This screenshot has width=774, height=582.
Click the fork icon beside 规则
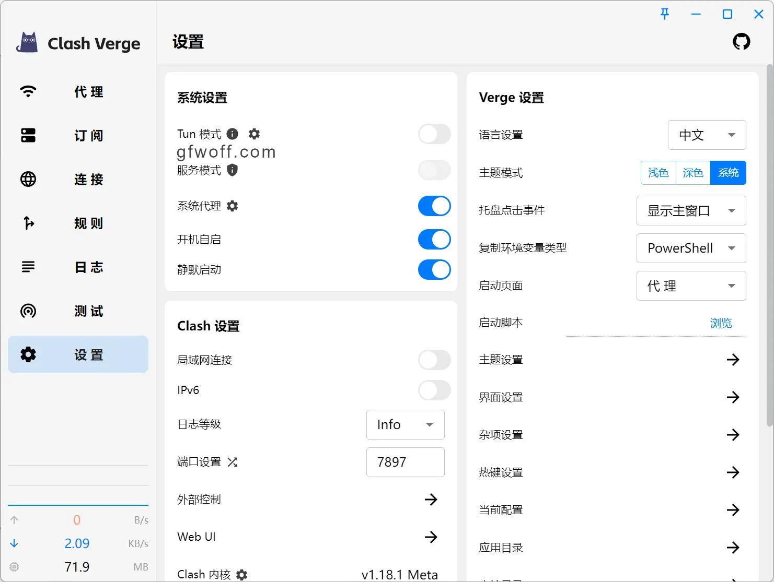pos(28,223)
